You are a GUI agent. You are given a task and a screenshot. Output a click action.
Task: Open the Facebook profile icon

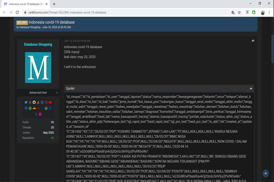click(x=26, y=108)
